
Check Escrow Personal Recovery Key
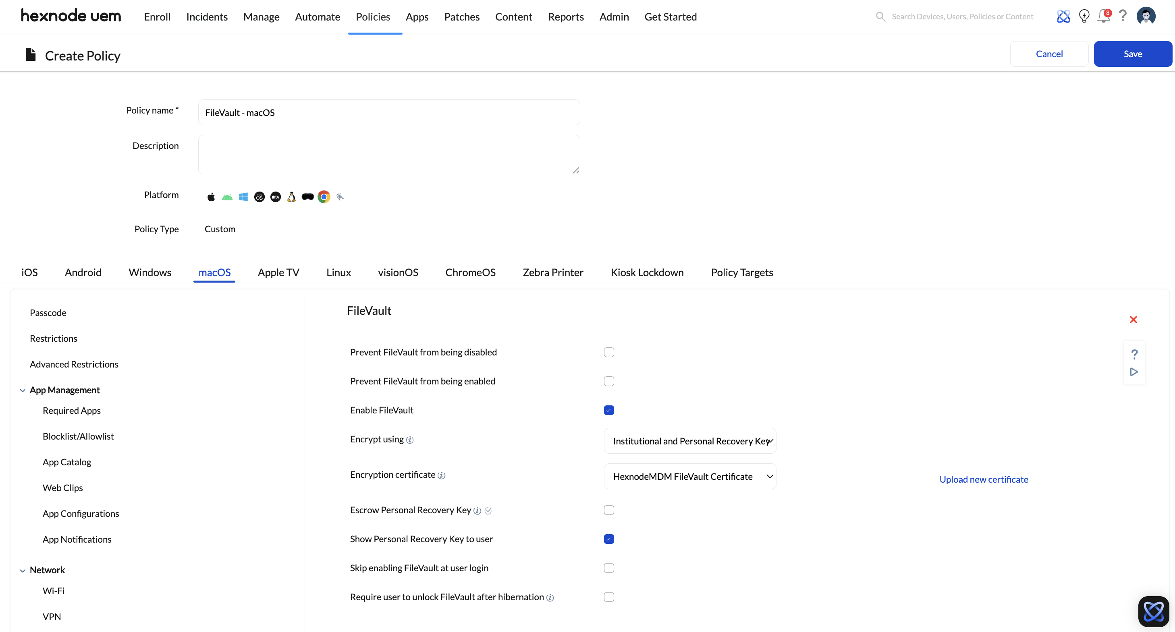[609, 510]
